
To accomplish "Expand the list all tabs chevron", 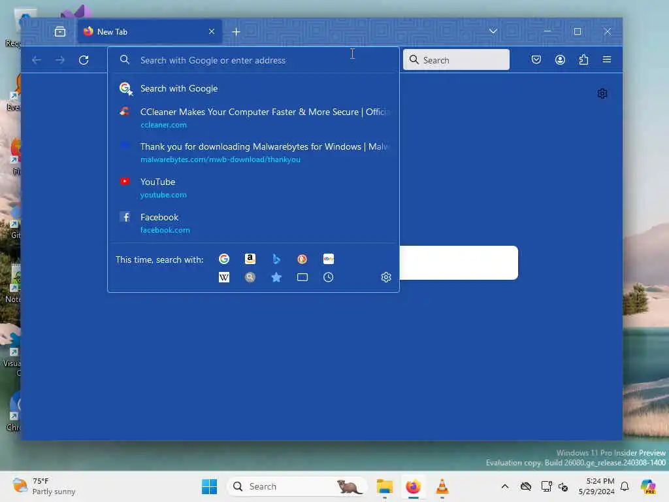I will click(493, 31).
